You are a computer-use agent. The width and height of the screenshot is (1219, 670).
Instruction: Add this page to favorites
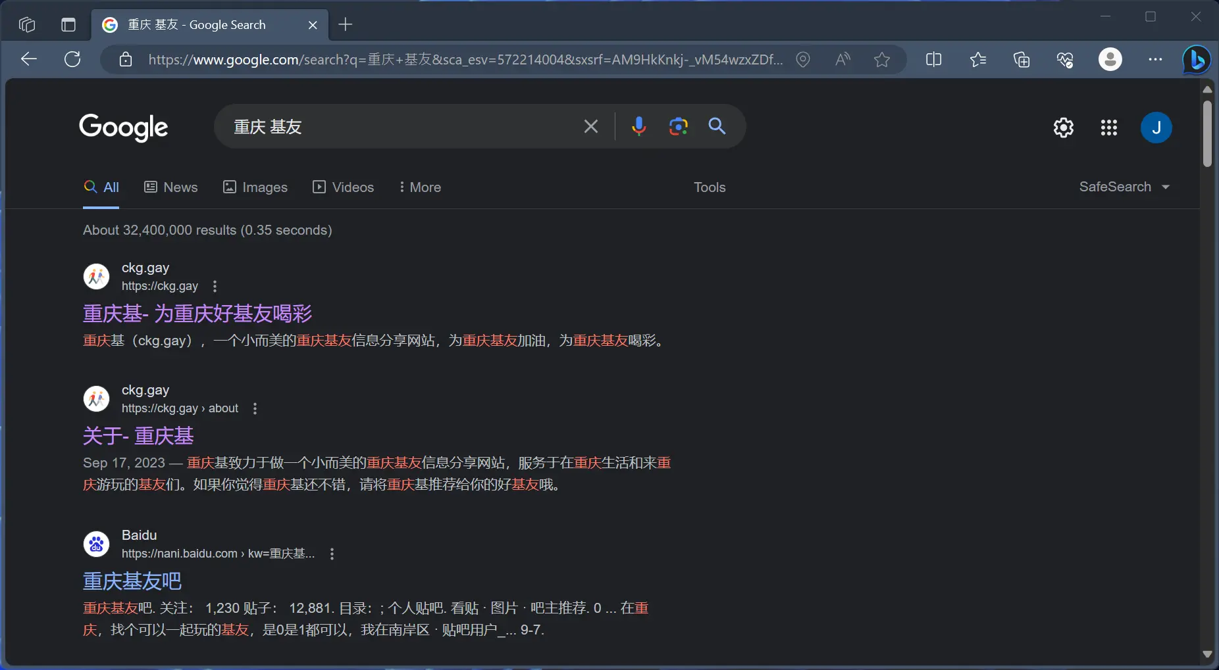[881, 60]
